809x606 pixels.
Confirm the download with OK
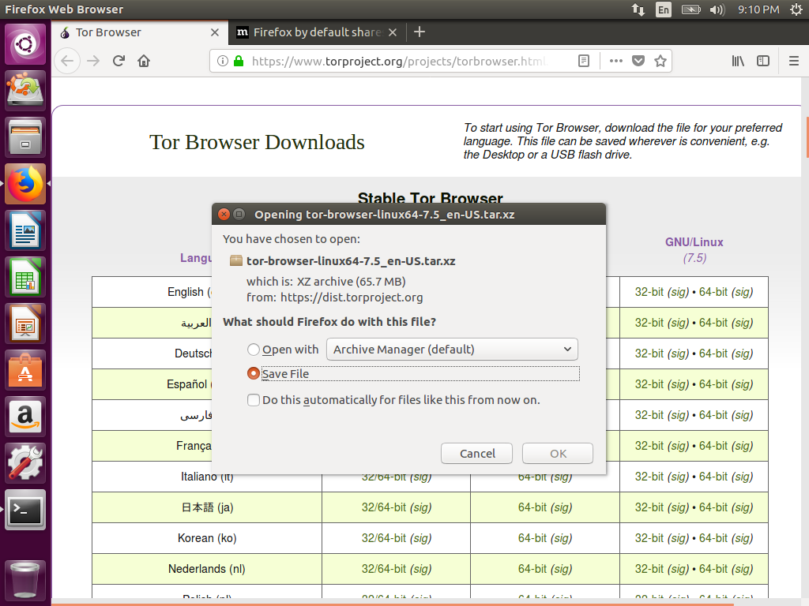[x=557, y=453]
